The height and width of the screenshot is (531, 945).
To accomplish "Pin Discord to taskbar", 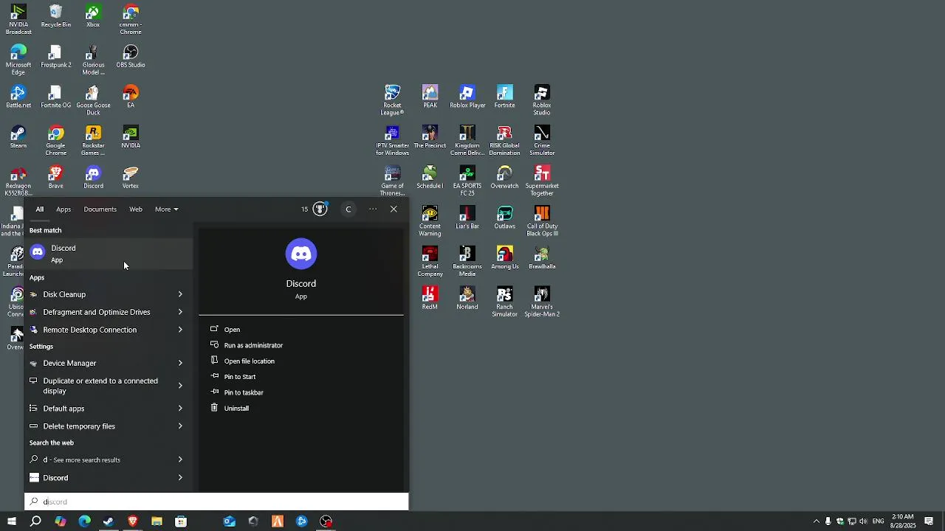I will [x=244, y=392].
